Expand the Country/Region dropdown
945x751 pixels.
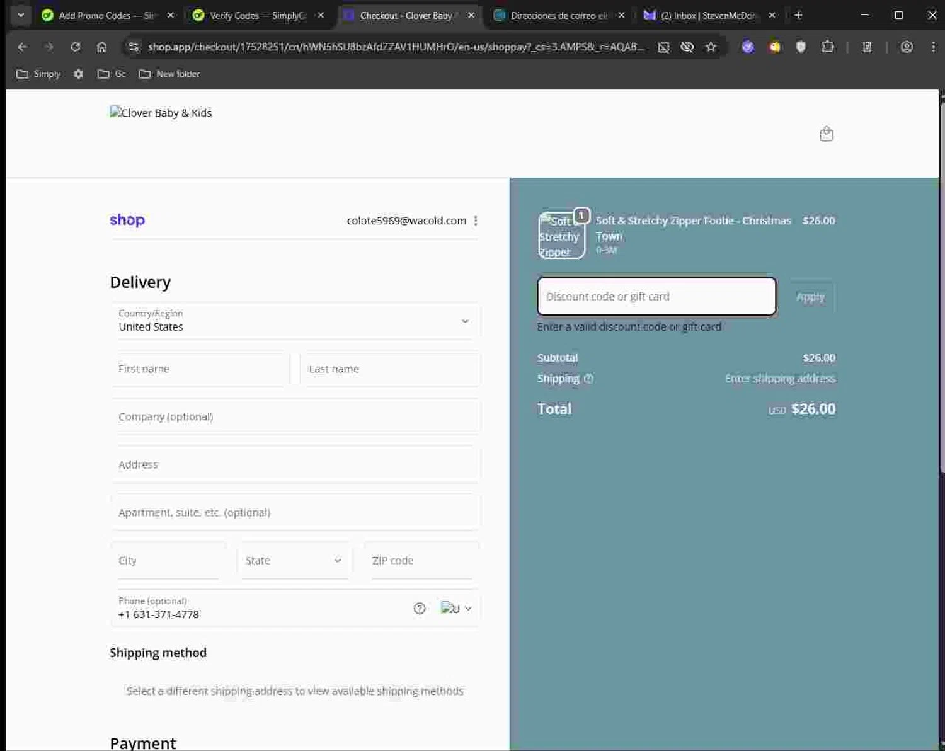coord(295,321)
